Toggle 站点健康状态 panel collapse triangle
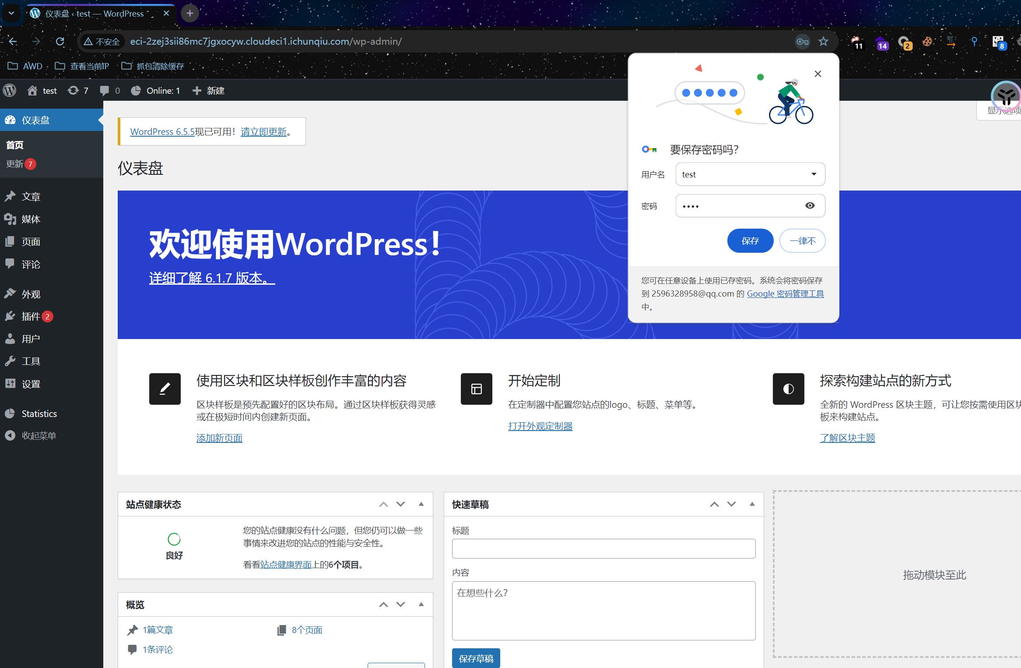The width and height of the screenshot is (1021, 668). [x=421, y=505]
